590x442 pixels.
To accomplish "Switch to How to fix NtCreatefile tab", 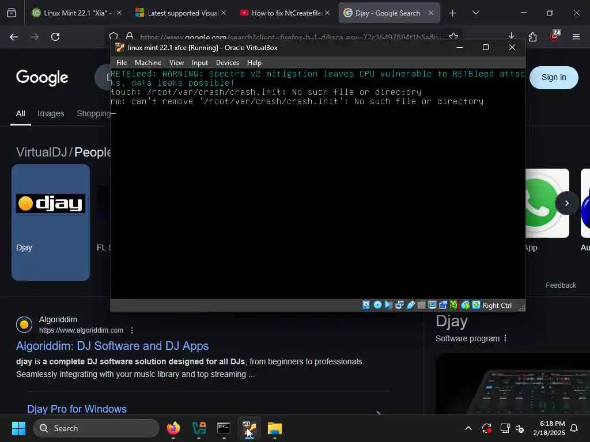I will click(286, 13).
